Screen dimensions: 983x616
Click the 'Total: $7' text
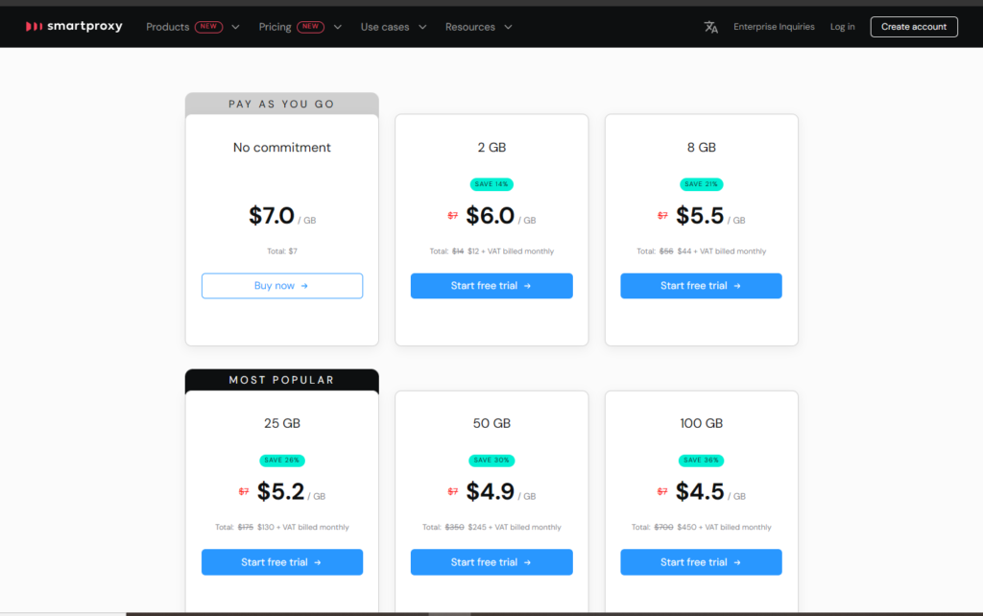click(282, 251)
